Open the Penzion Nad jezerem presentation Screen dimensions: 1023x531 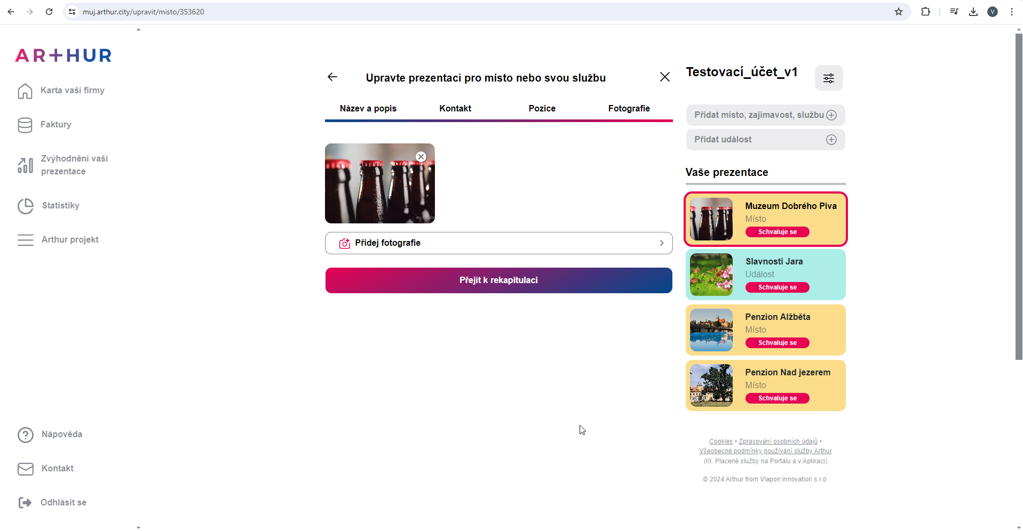click(765, 385)
